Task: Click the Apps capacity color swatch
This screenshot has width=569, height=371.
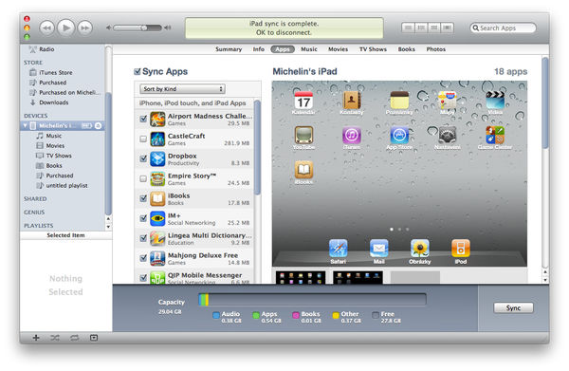Action: coord(256,315)
